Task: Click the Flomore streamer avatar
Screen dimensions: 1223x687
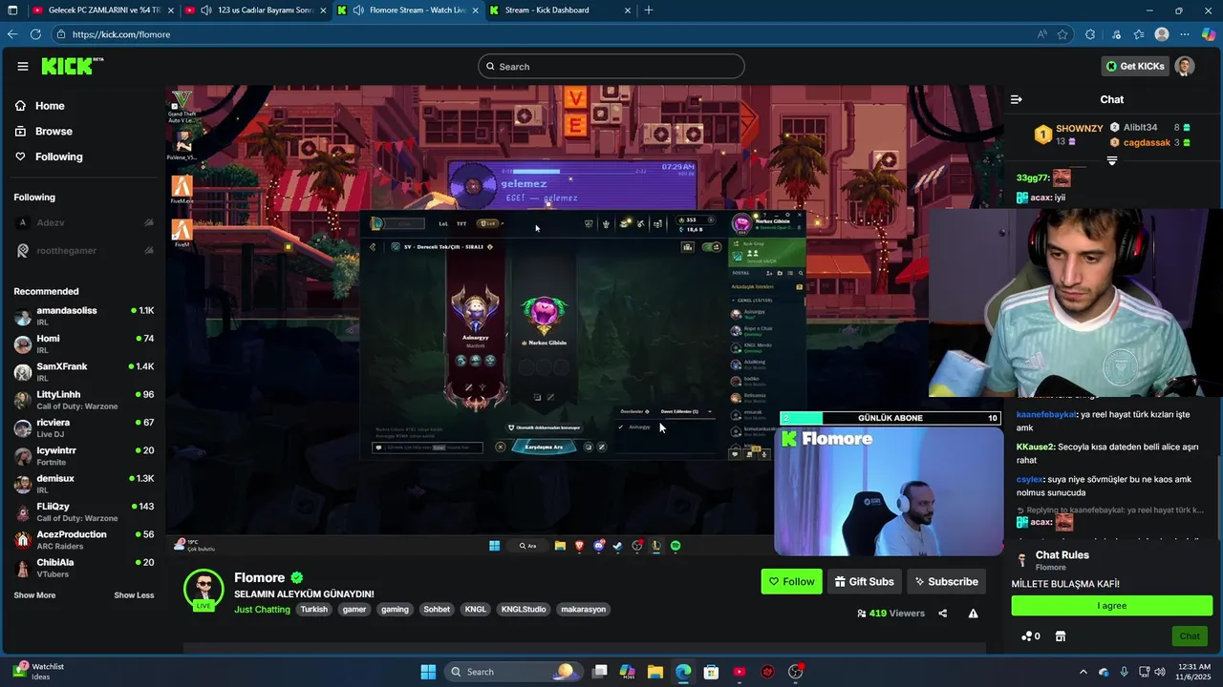Action: (204, 590)
